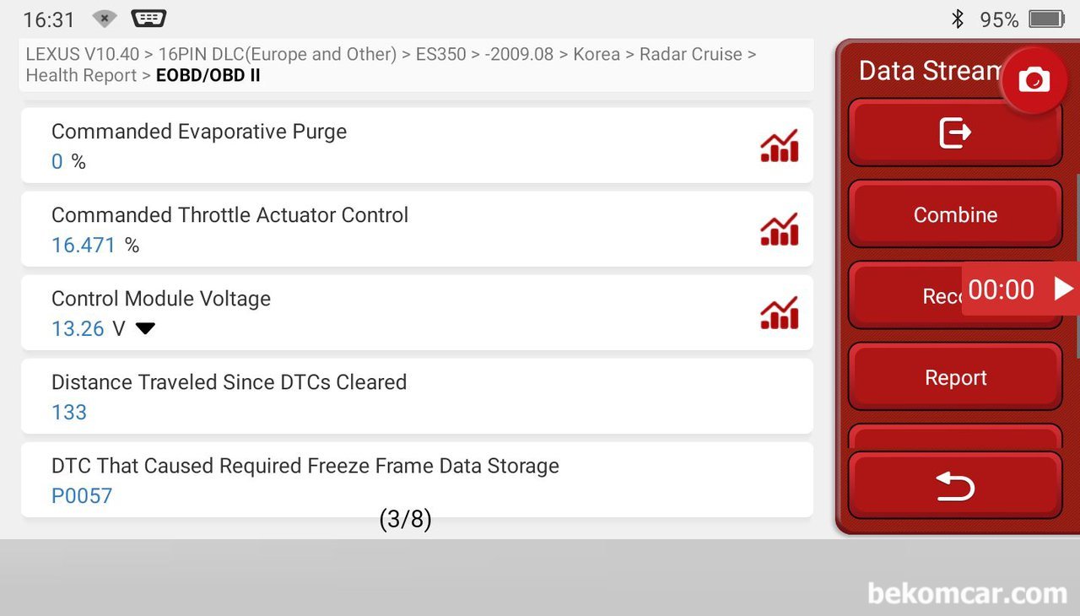Open graph for Commanded Throttle Actuator Control

coord(779,230)
